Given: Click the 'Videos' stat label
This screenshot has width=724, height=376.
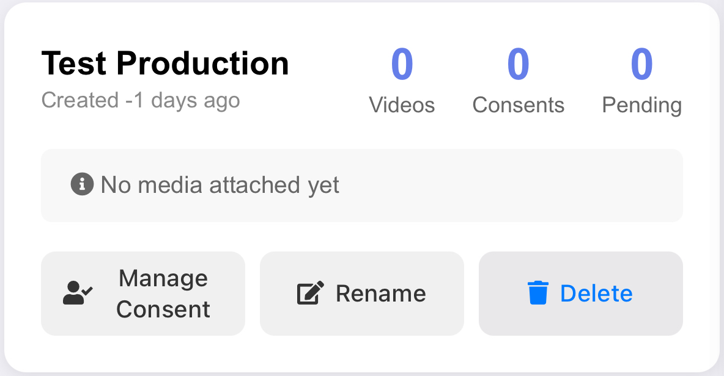Looking at the screenshot, I should (x=402, y=105).
